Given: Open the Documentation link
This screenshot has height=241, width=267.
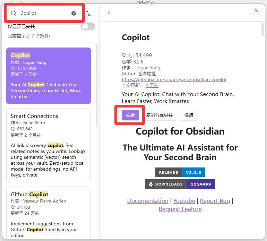Looking at the screenshot, I should pos(148,201).
